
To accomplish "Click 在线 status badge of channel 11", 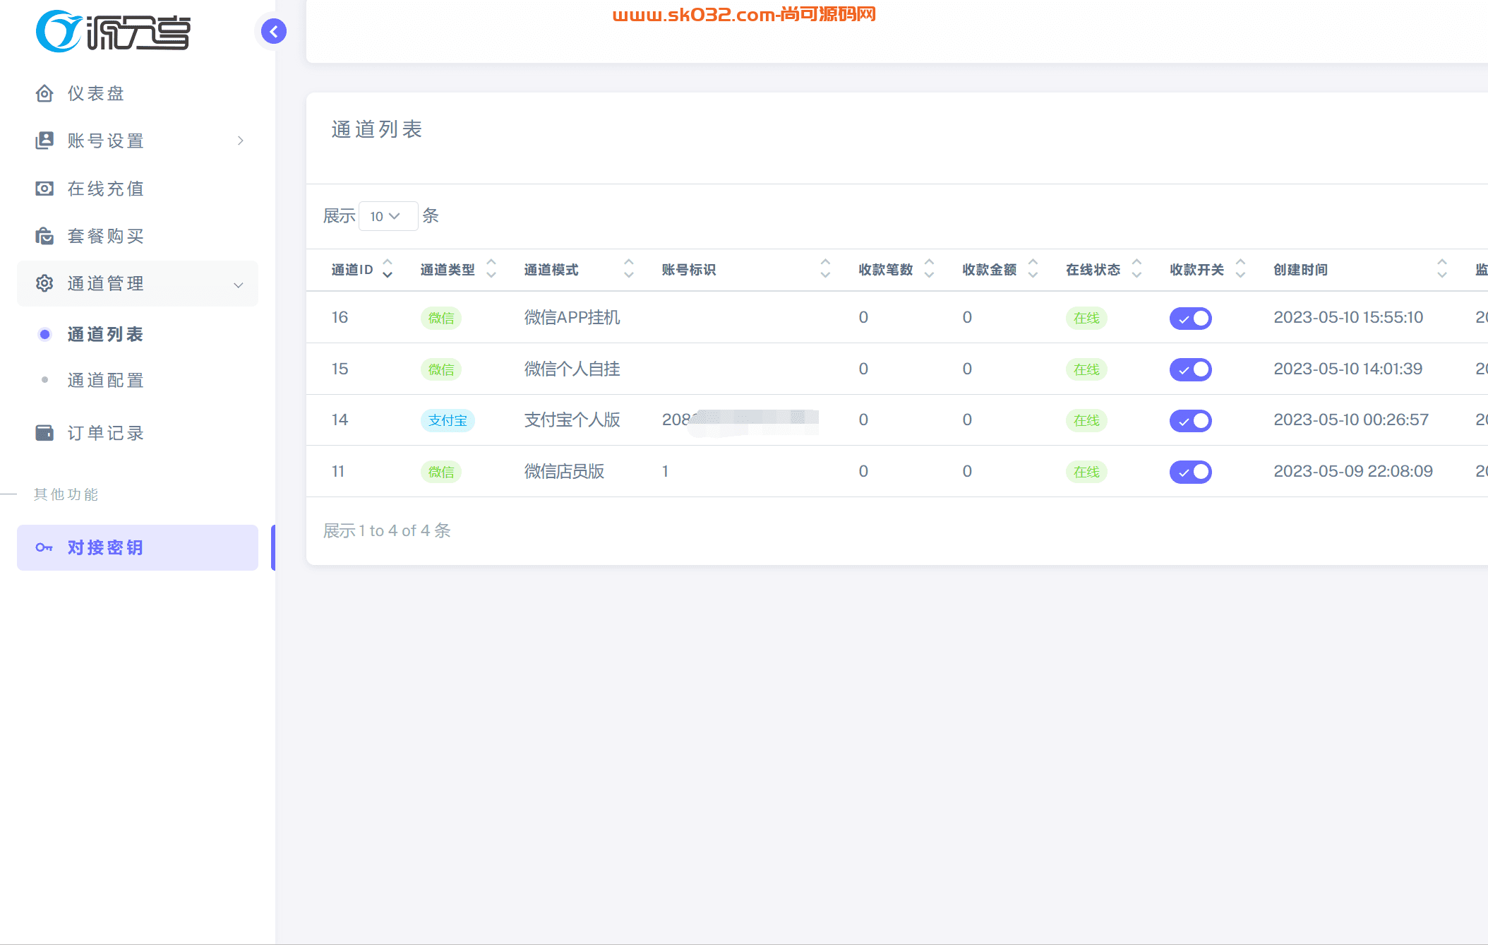I will click(x=1086, y=472).
